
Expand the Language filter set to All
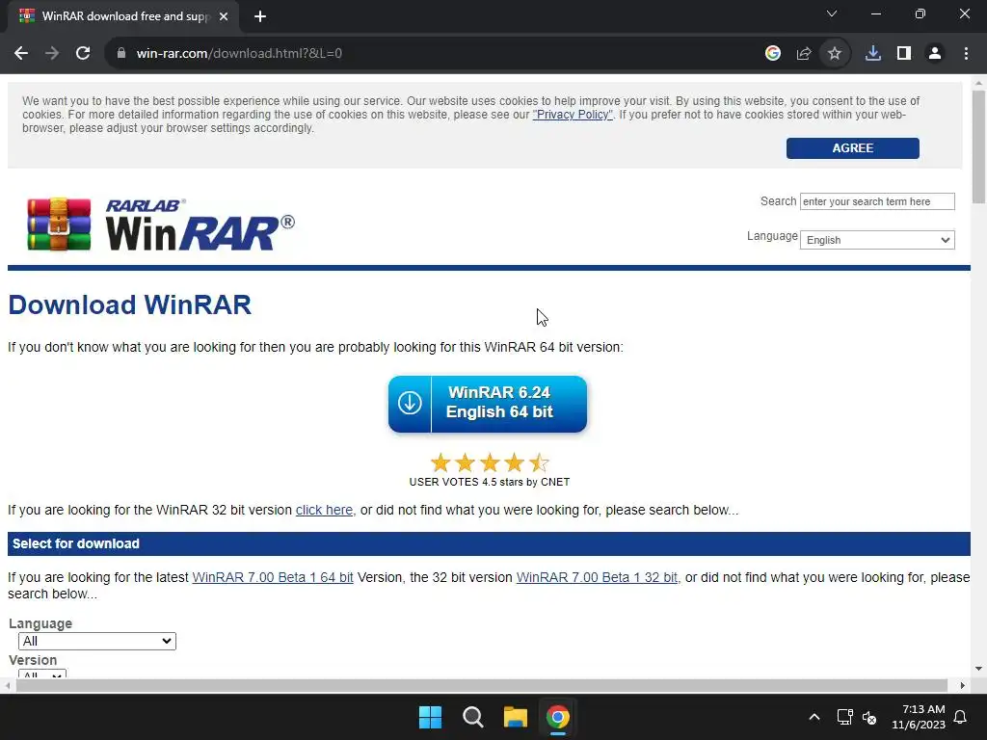coord(97,641)
